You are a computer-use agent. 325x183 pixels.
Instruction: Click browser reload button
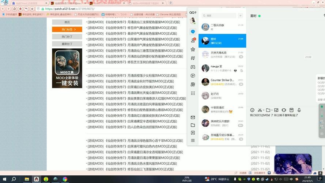point(14,9)
